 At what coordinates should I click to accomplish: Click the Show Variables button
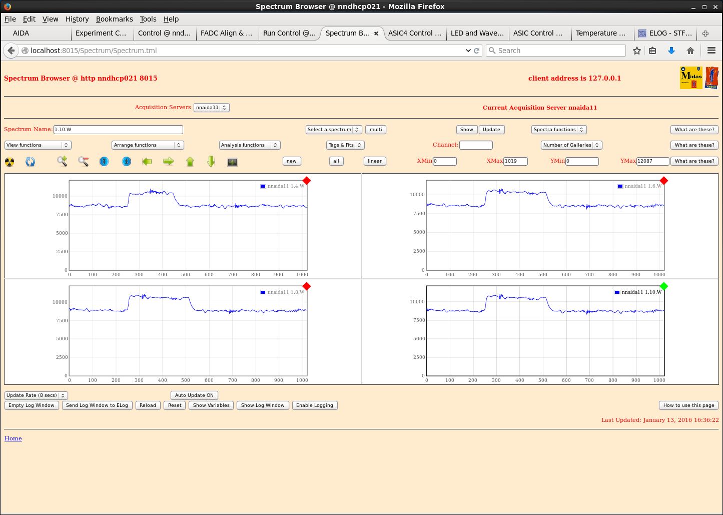[x=211, y=405]
